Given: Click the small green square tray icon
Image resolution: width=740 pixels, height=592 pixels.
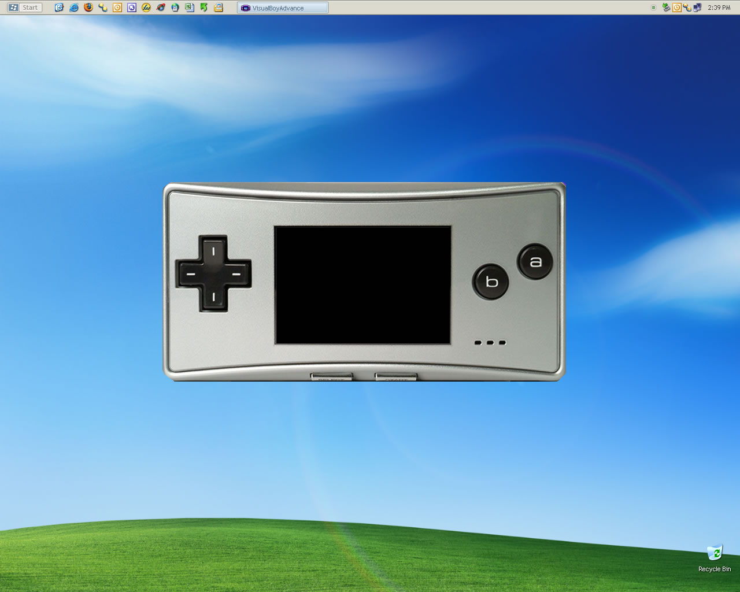Looking at the screenshot, I should click(x=654, y=8).
